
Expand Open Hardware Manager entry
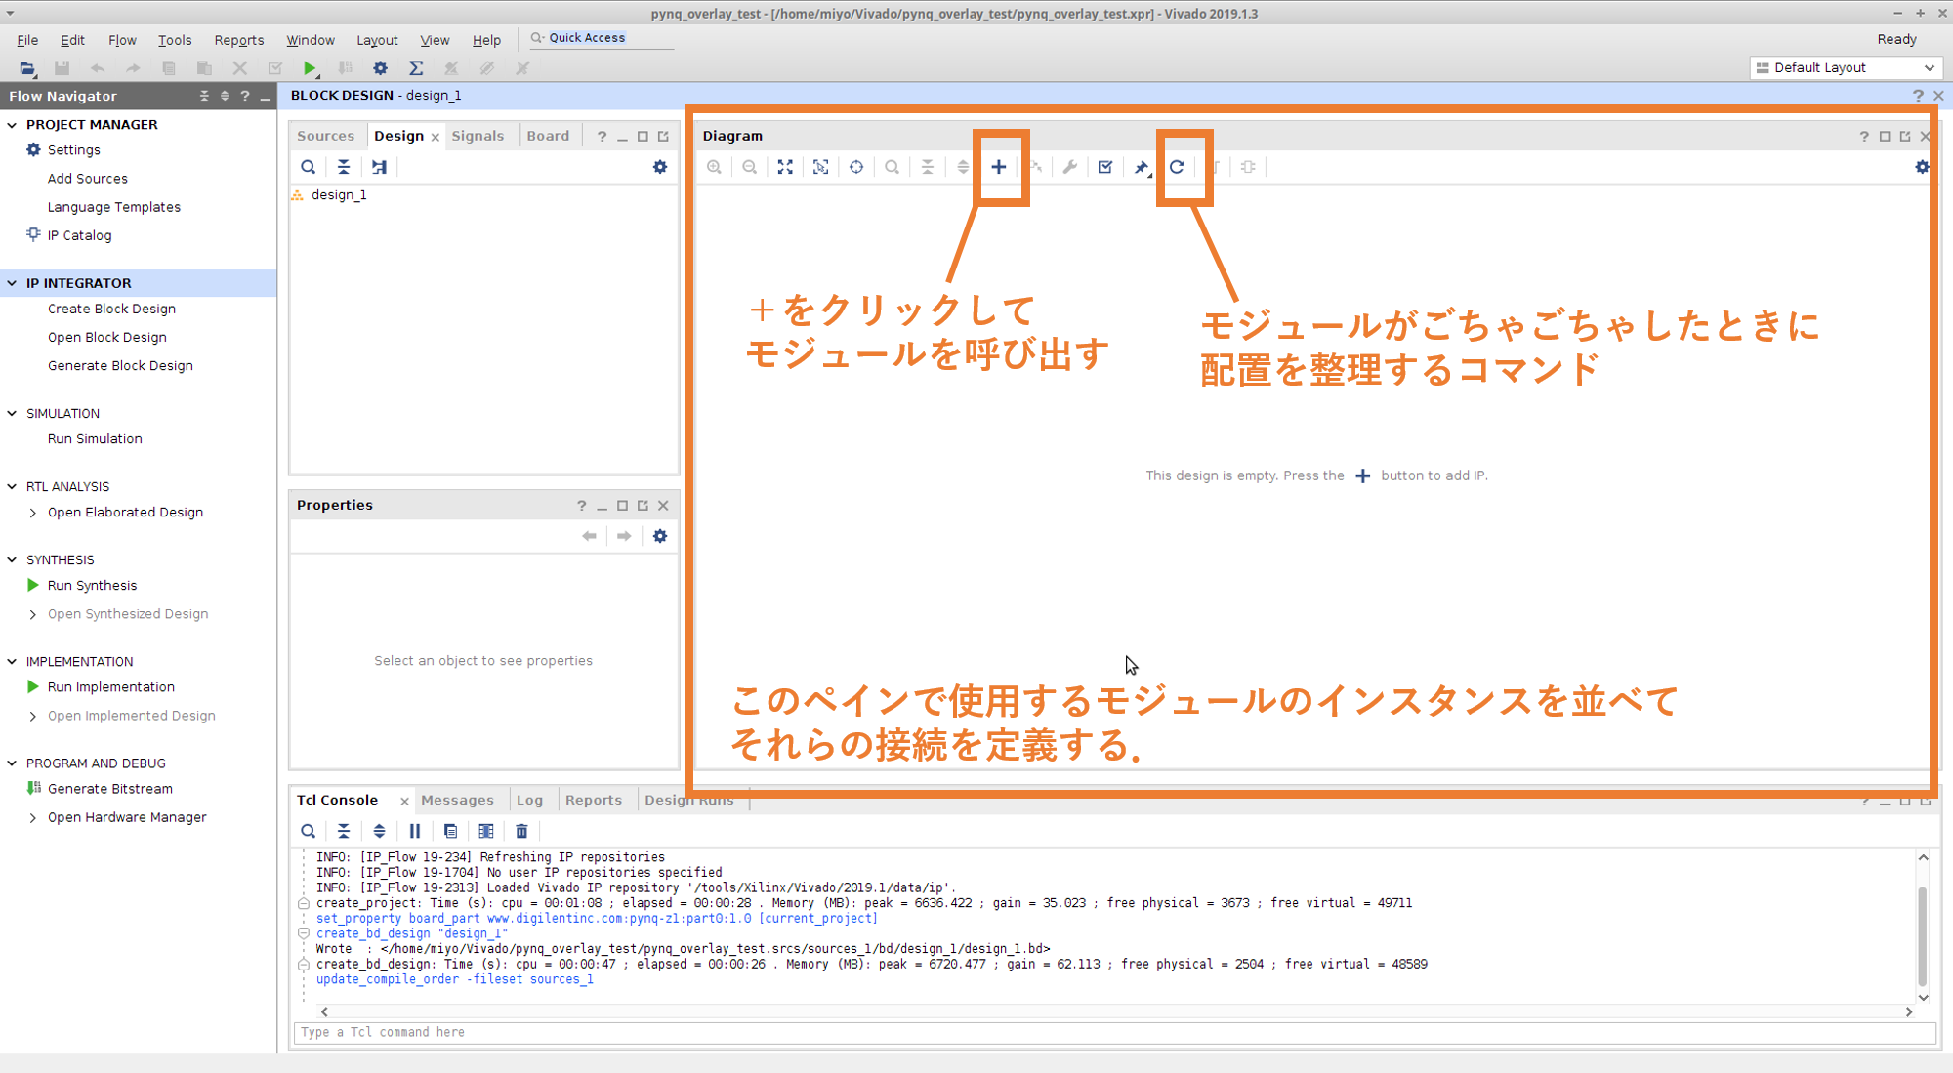[33, 818]
